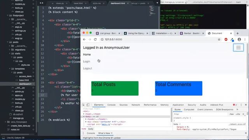Go to next editor tab arrow
The height and width of the screenshot is (140, 249).
tap(42, 3)
